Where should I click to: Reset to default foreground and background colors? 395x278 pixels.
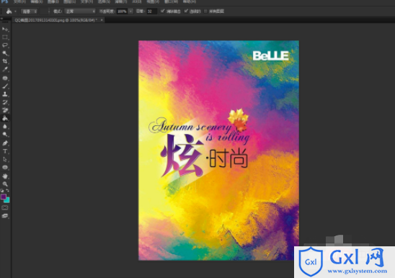click(x=2, y=191)
